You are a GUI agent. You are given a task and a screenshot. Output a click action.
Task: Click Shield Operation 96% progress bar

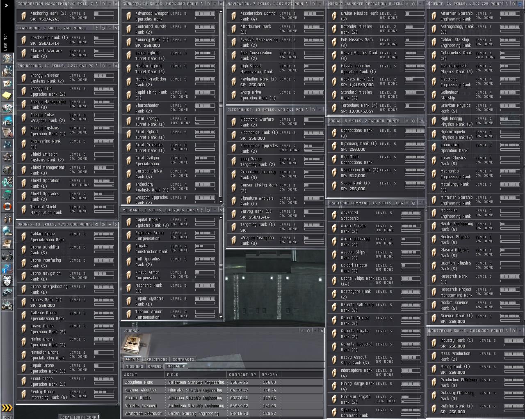point(104,185)
